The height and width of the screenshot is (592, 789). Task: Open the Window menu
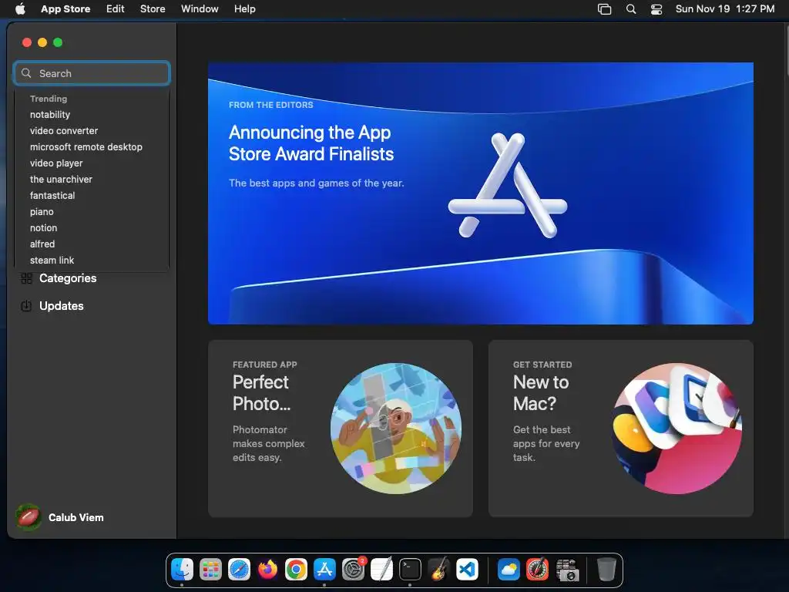200,8
